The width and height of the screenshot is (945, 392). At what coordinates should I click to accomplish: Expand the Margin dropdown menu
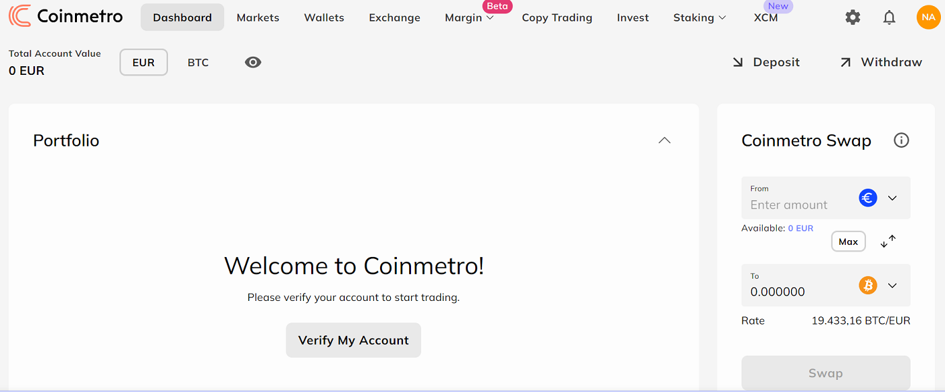click(x=468, y=18)
